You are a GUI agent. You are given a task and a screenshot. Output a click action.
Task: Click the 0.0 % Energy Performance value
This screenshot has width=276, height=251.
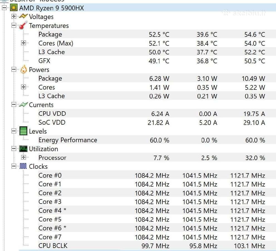[209, 140]
